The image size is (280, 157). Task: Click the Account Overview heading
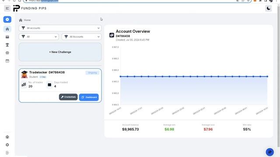click(x=133, y=31)
